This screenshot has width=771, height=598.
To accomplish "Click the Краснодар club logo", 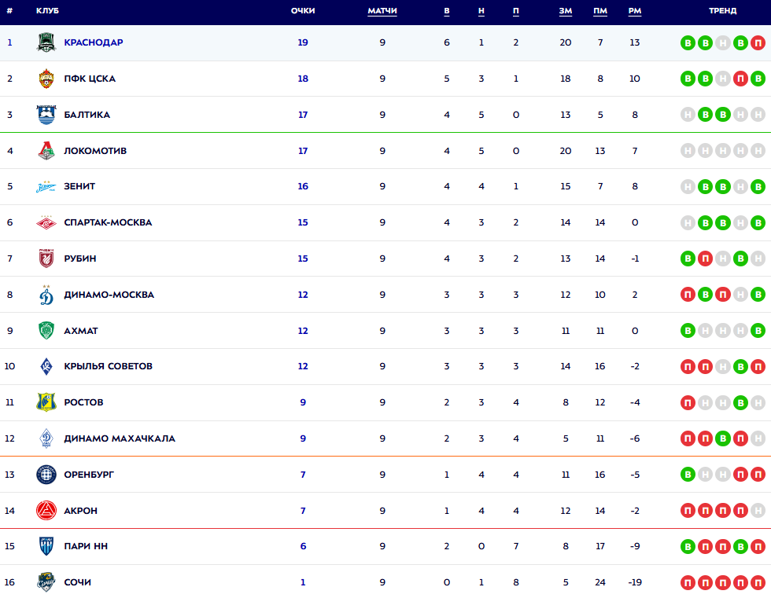I will coord(46,42).
